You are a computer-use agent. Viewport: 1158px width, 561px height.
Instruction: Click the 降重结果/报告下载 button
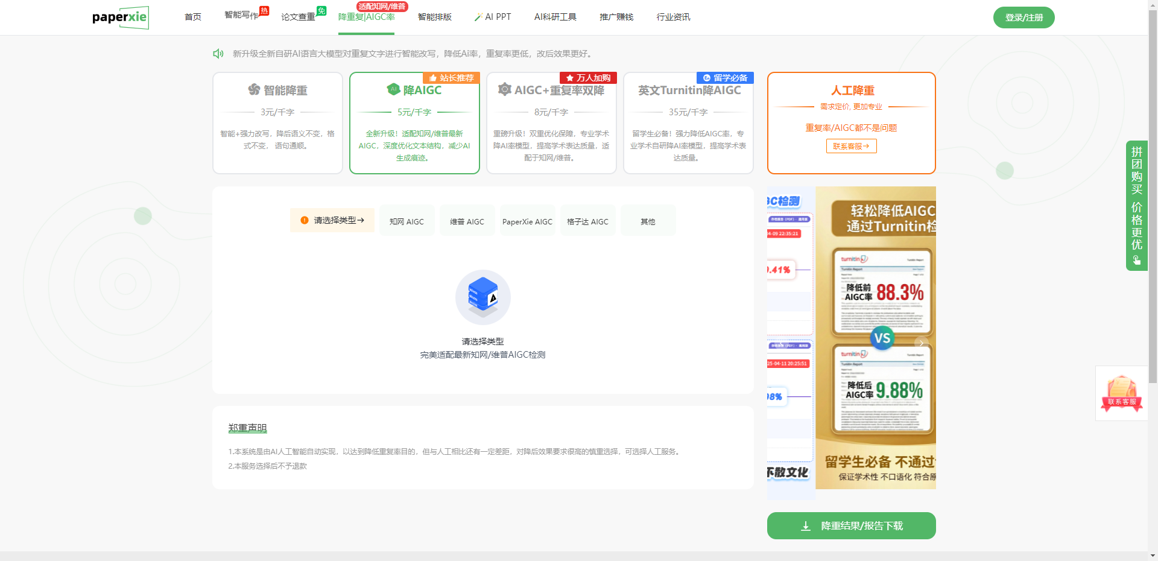click(852, 526)
